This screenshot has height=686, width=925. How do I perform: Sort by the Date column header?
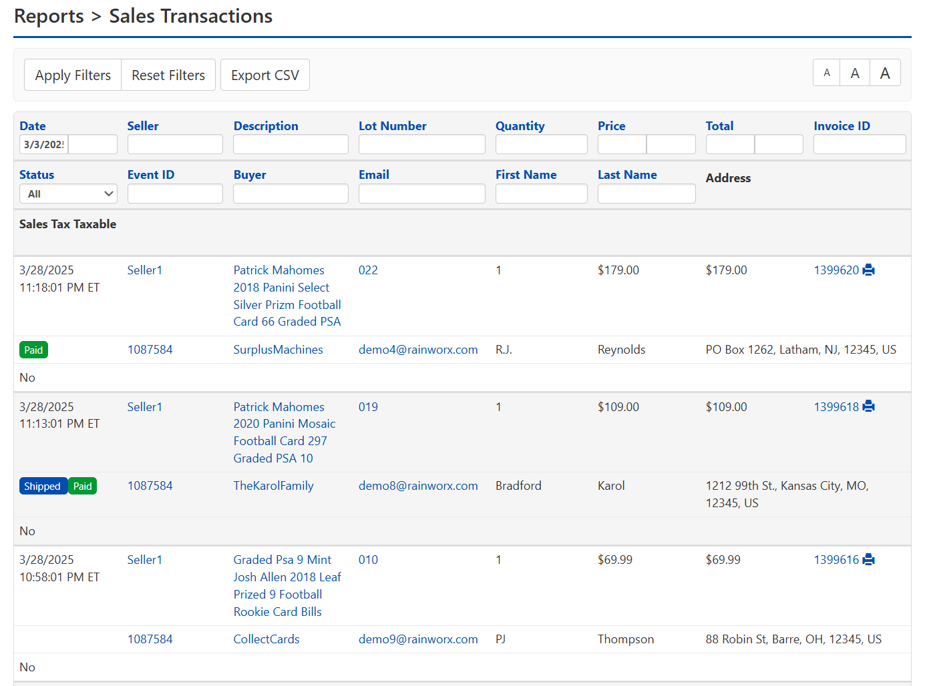click(33, 125)
